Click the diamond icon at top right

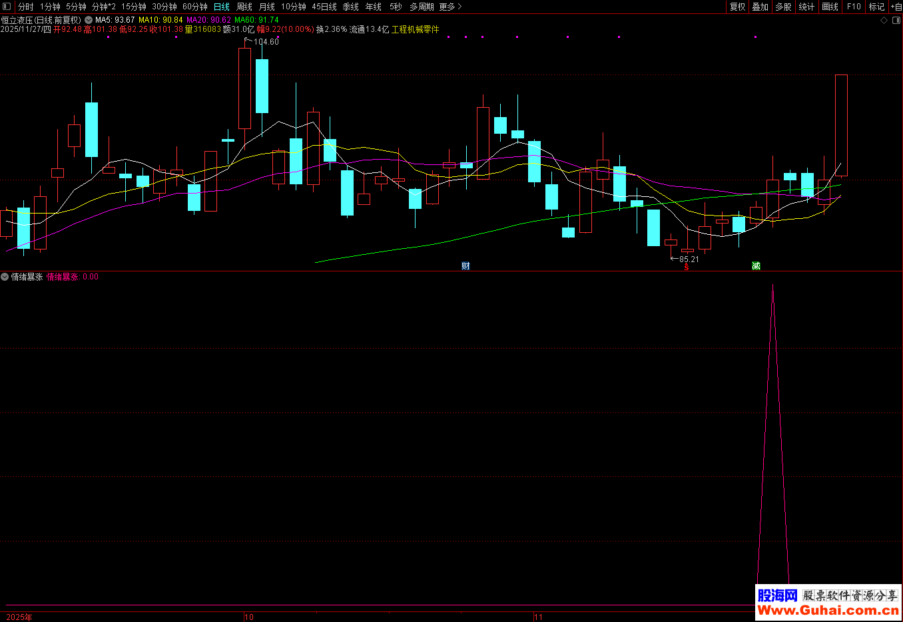(x=884, y=20)
